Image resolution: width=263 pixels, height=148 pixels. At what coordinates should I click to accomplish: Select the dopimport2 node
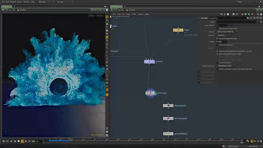[x=168, y=106]
